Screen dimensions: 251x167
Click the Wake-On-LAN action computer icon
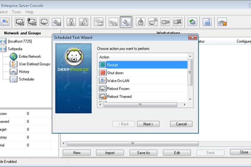[103, 81]
